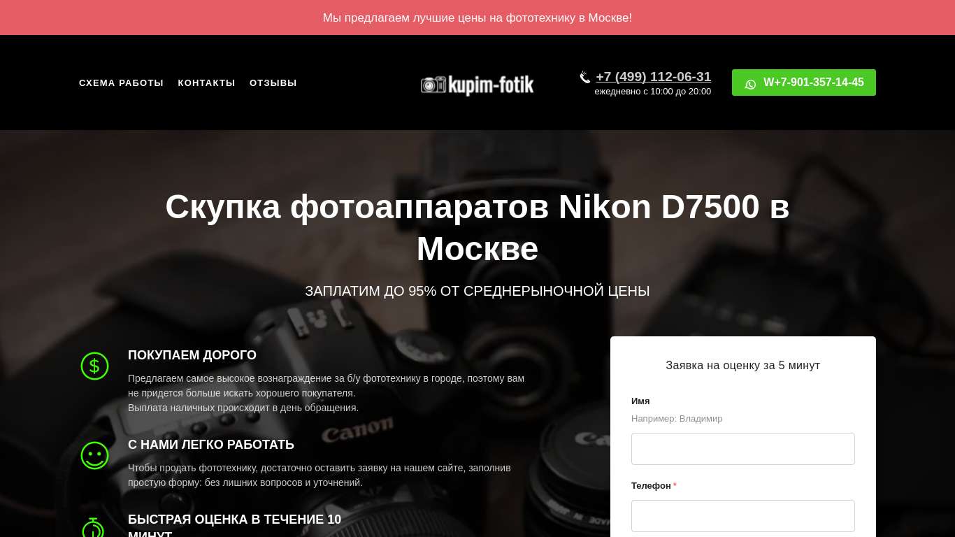Click the Быстрая оценка в течение 10 heading
Image resolution: width=955 pixels, height=537 pixels.
[235, 520]
